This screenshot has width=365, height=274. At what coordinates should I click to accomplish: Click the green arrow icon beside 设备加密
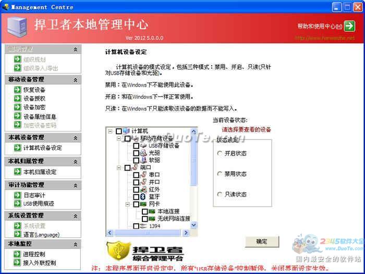point(17,107)
